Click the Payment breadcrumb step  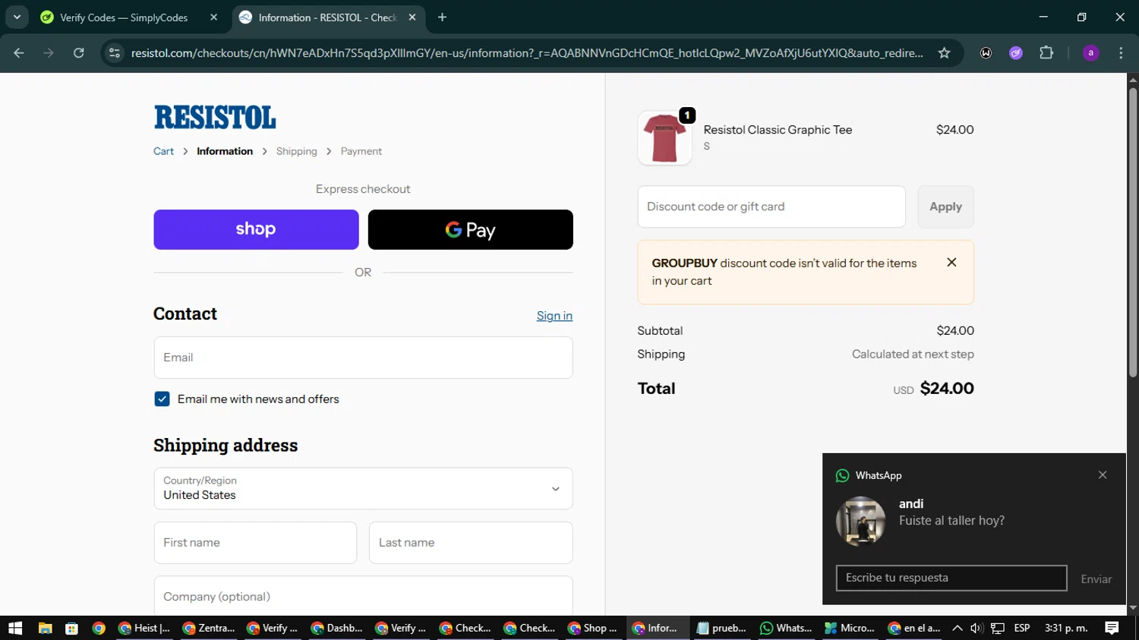pyautogui.click(x=361, y=151)
